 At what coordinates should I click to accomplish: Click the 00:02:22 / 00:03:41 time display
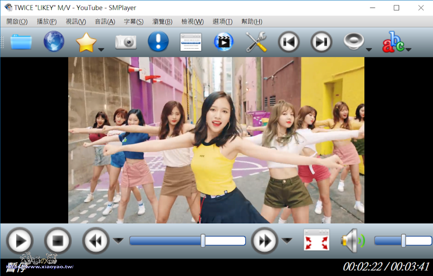[386, 267]
